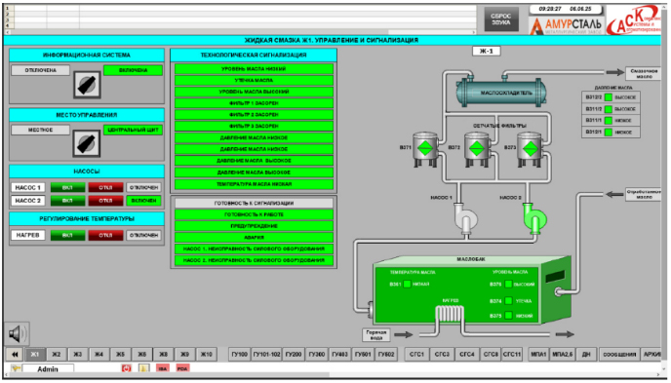The height and width of the screenshot is (383, 671).
Task: Turn on НАСОС 1 with ВКЛ
Action: (x=67, y=188)
